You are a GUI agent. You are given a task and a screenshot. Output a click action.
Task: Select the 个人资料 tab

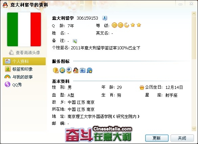pyautogui.click(x=24, y=62)
